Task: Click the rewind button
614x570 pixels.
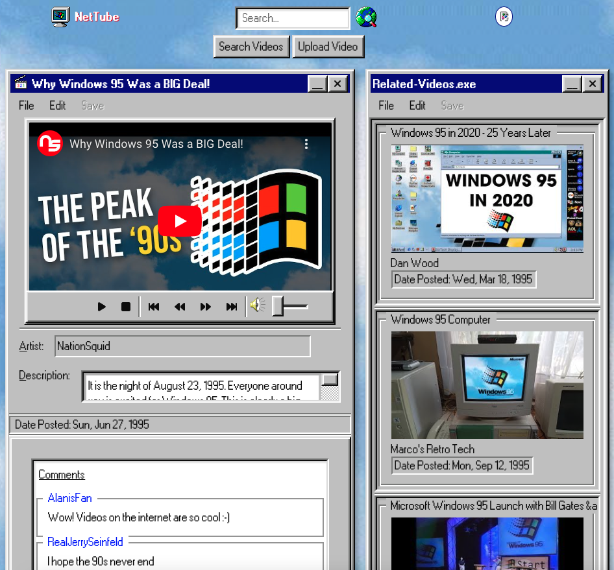Action: click(x=180, y=307)
